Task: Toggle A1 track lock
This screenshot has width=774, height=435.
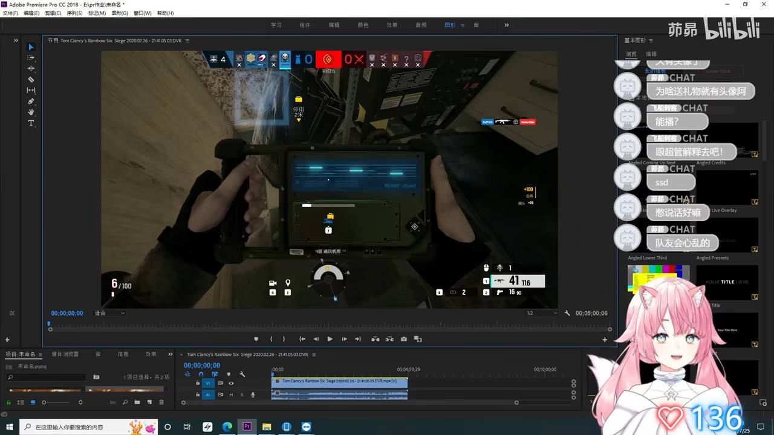Action: tap(198, 395)
